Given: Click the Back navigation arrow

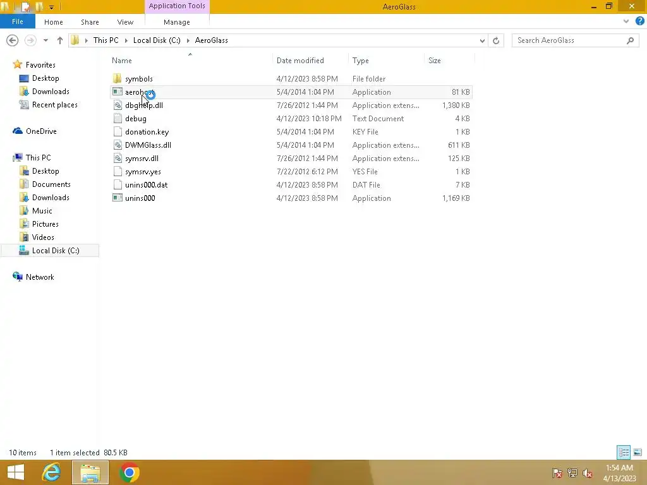Looking at the screenshot, I should 13,40.
